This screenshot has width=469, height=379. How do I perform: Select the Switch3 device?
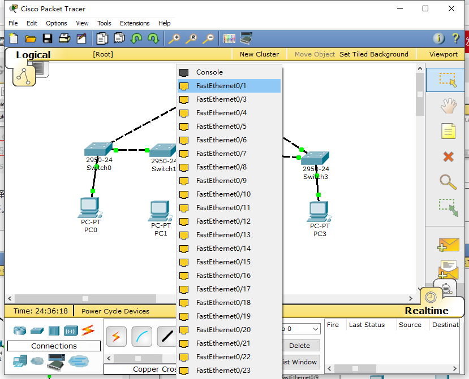tap(315, 158)
